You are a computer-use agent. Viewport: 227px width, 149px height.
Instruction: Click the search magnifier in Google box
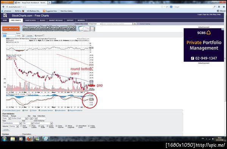pyautogui.click(x=215, y=7)
